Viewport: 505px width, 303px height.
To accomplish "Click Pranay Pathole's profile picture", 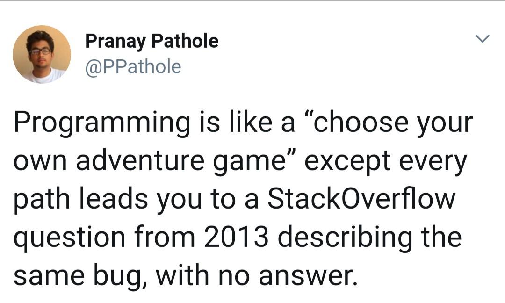I will pos(42,54).
